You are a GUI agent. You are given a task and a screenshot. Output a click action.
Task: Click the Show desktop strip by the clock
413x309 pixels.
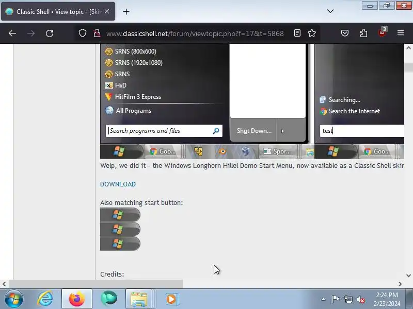click(x=409, y=299)
